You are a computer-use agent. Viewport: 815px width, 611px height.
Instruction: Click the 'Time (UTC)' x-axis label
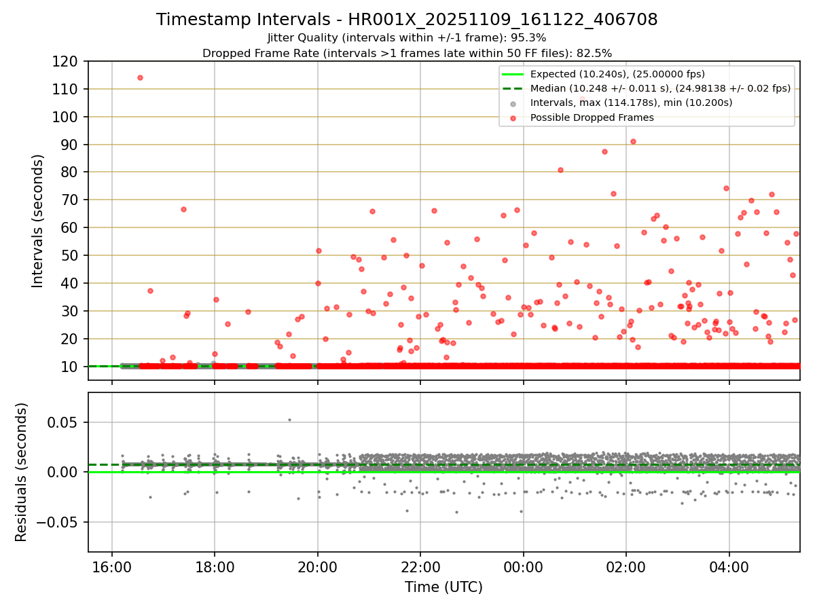pyautogui.click(x=443, y=587)
